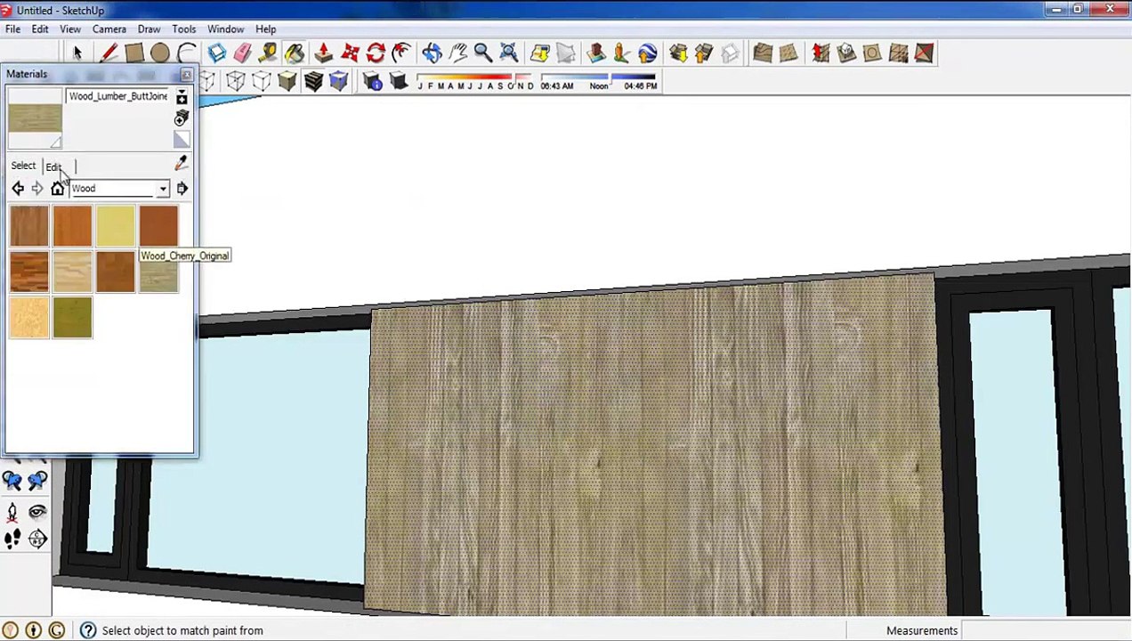Screen dimensions: 1132x641
Task: Open the Wood material library dropdown
Action: [x=119, y=189]
